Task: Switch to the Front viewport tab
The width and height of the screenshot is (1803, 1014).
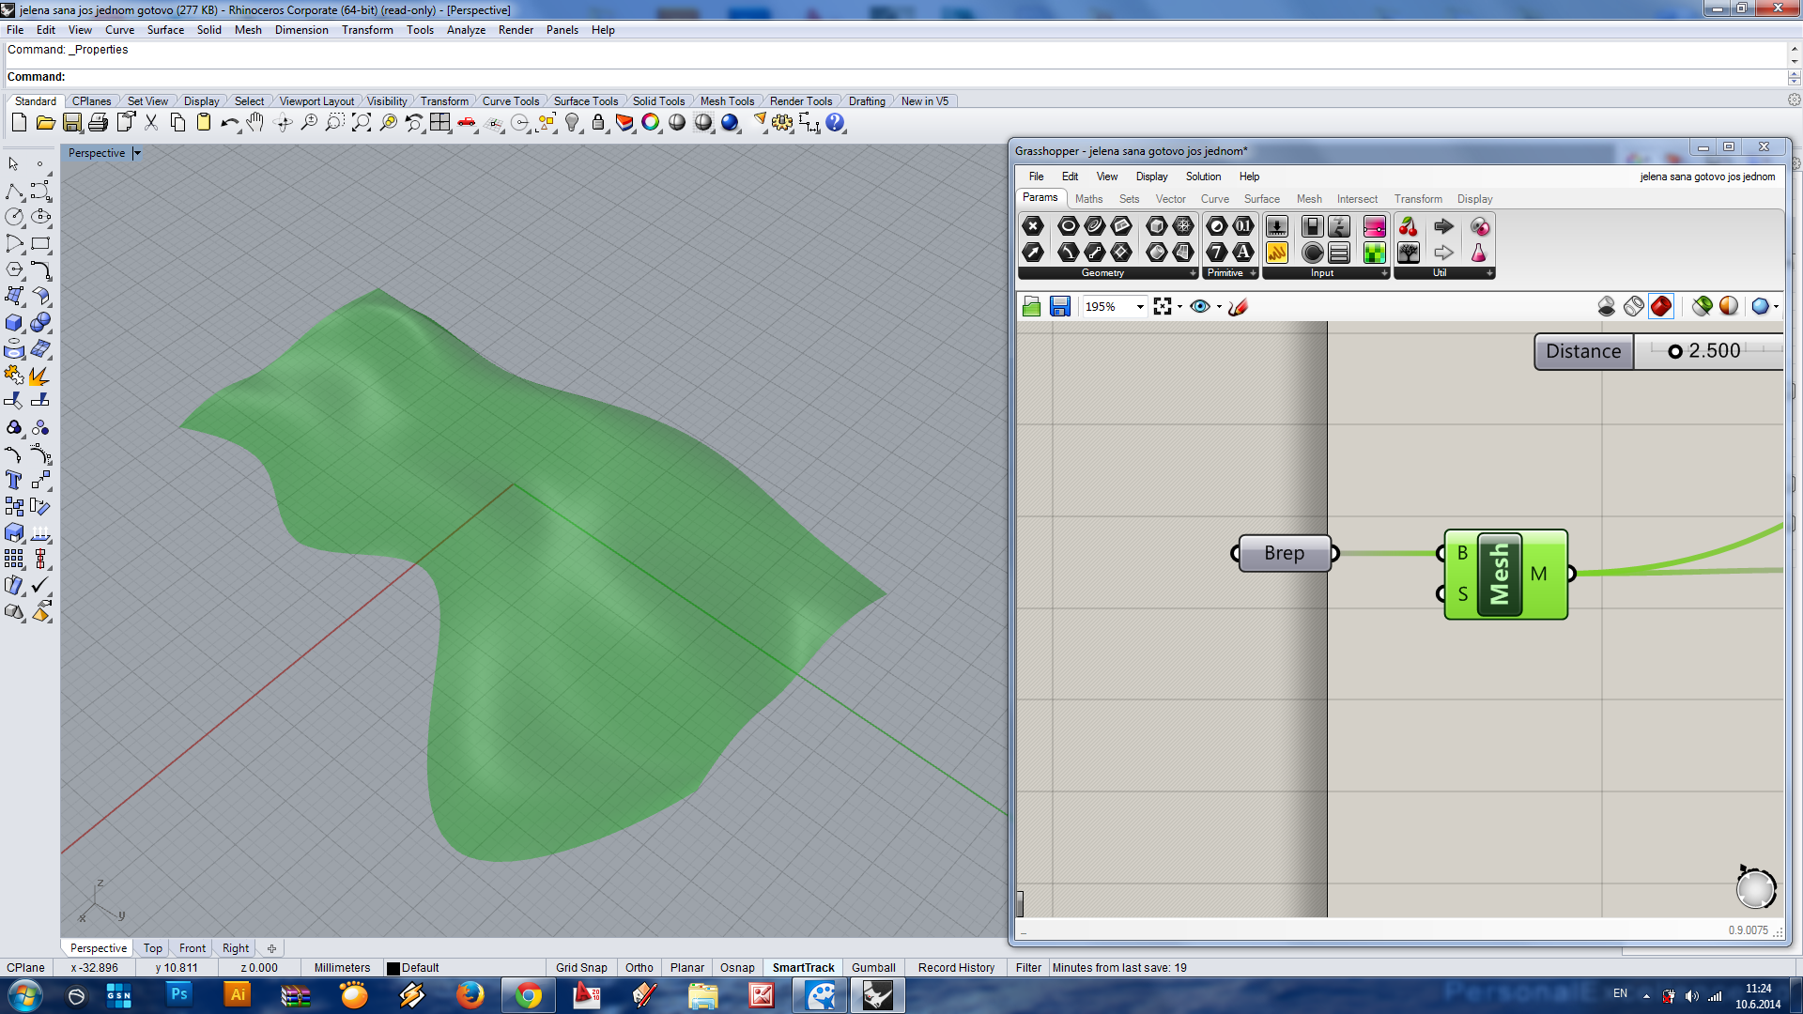Action: (x=193, y=948)
